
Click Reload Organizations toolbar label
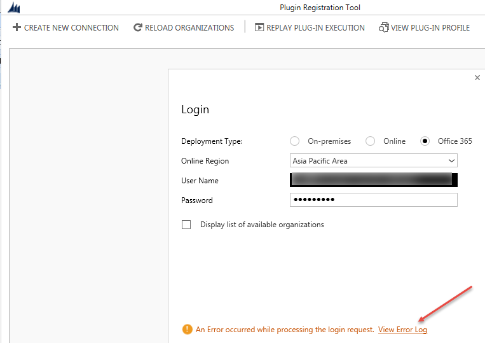[x=189, y=28]
